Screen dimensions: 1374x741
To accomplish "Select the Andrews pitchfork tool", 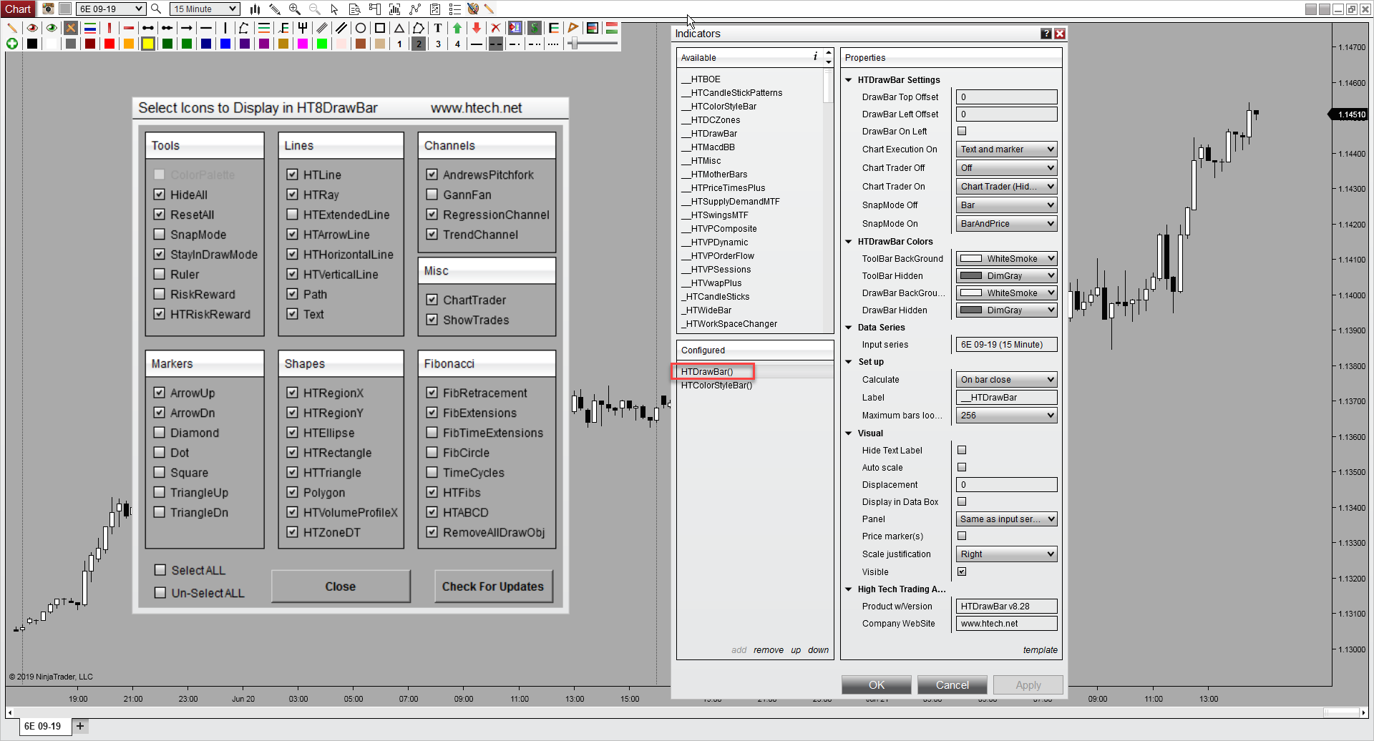I will click(x=303, y=28).
